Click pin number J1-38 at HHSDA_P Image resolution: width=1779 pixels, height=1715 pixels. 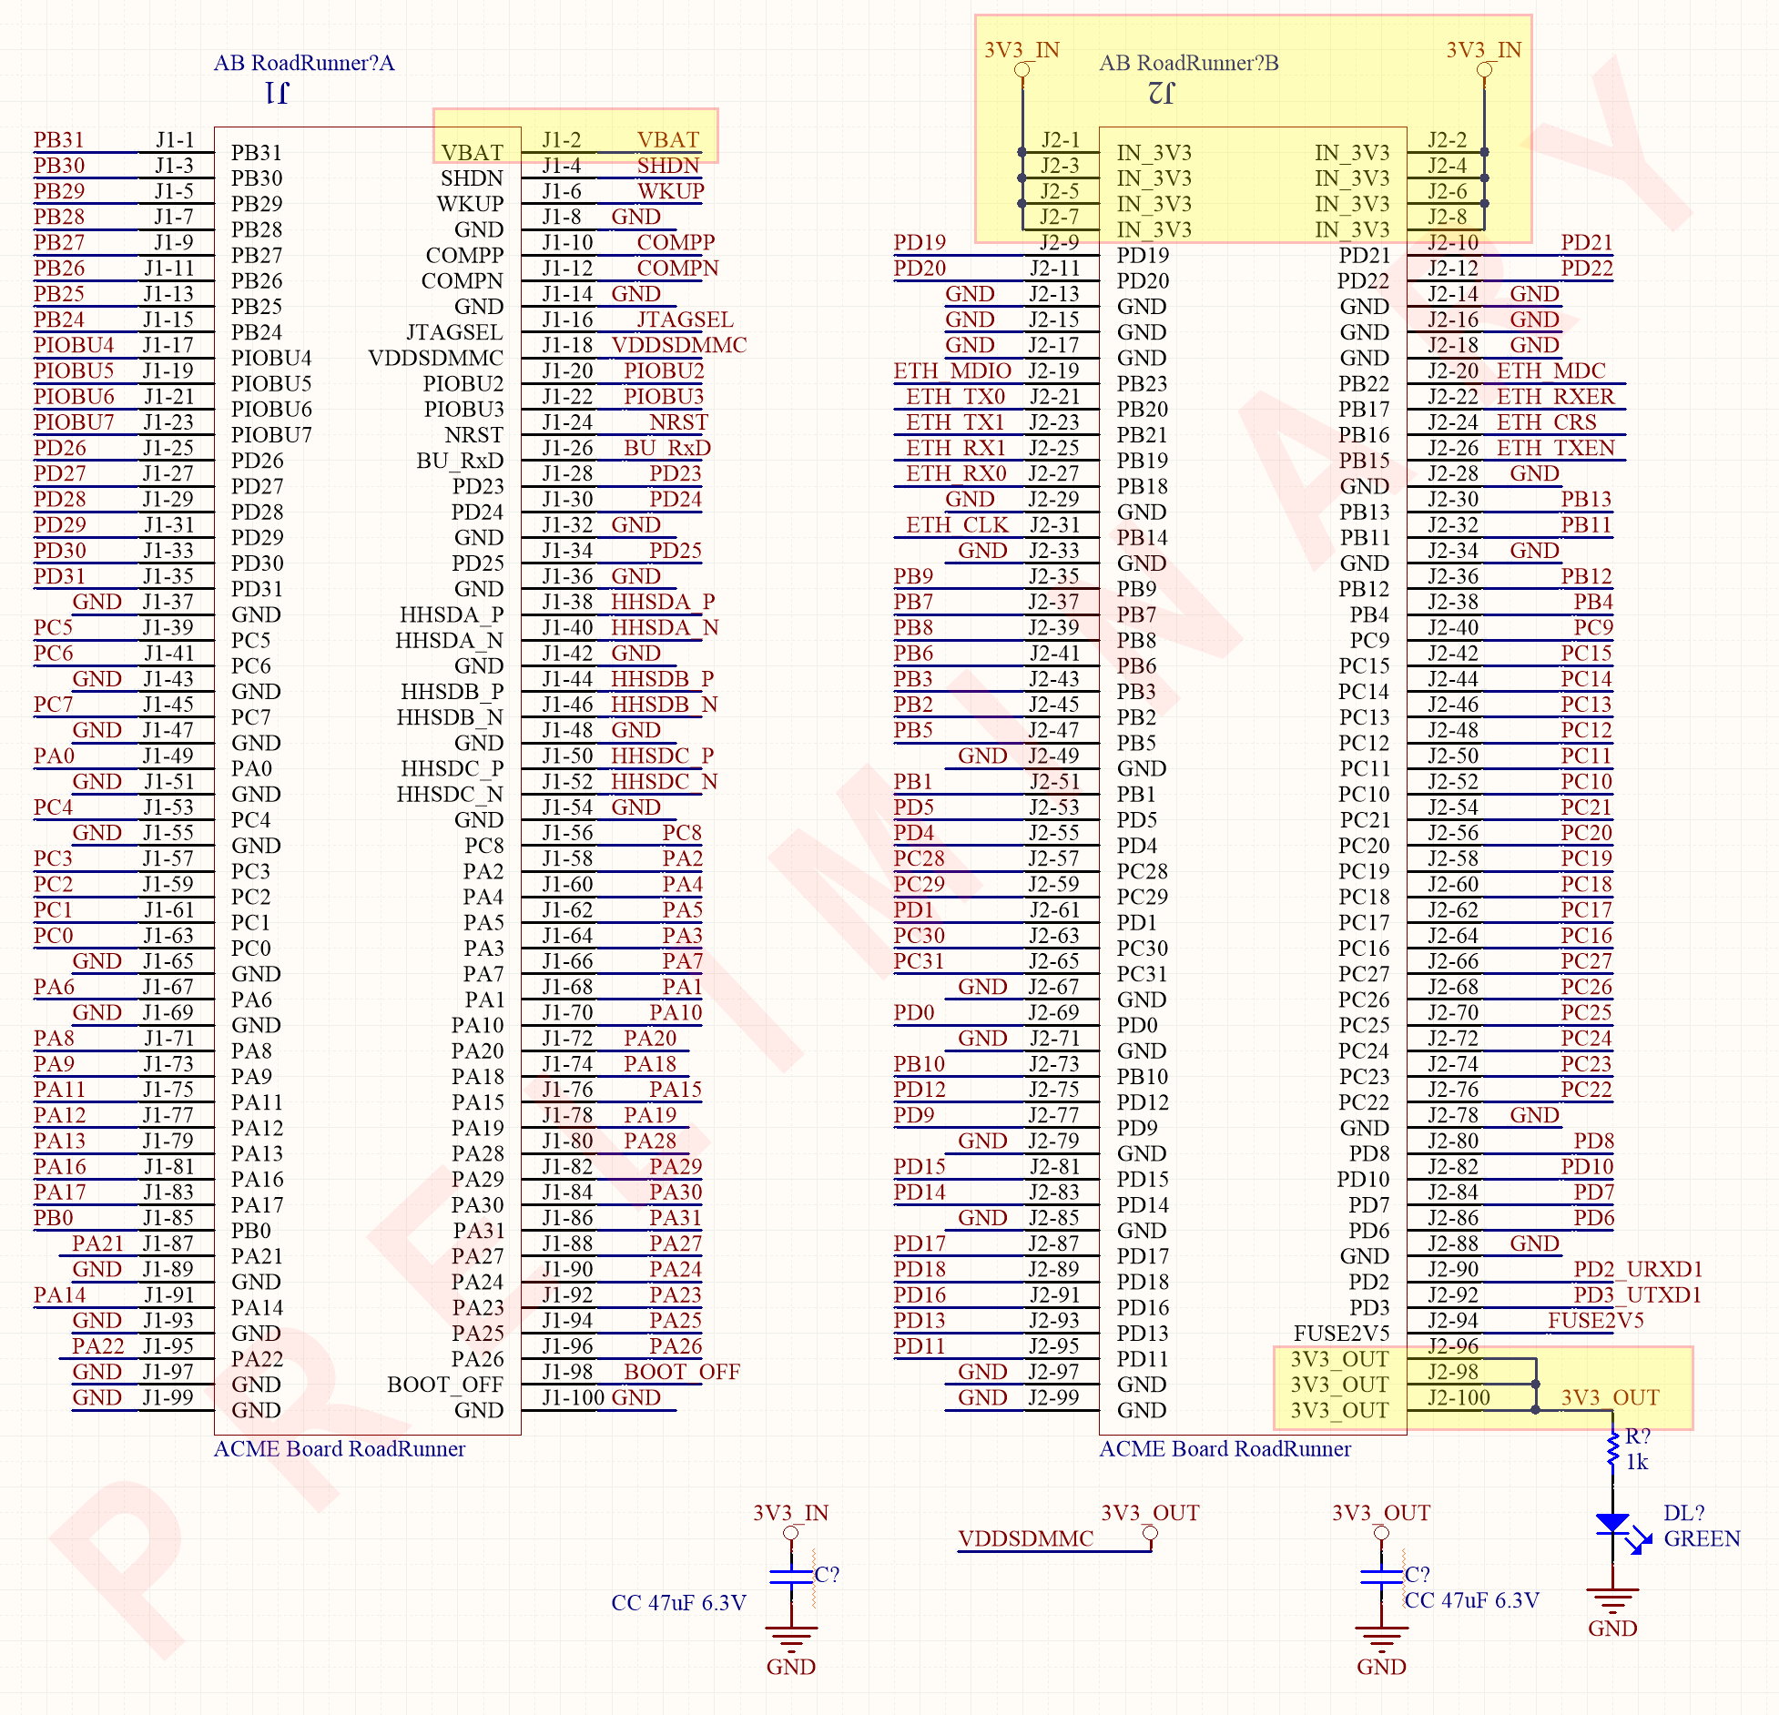(x=567, y=602)
